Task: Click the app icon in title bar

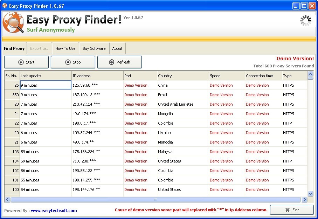Action: pos(5,6)
